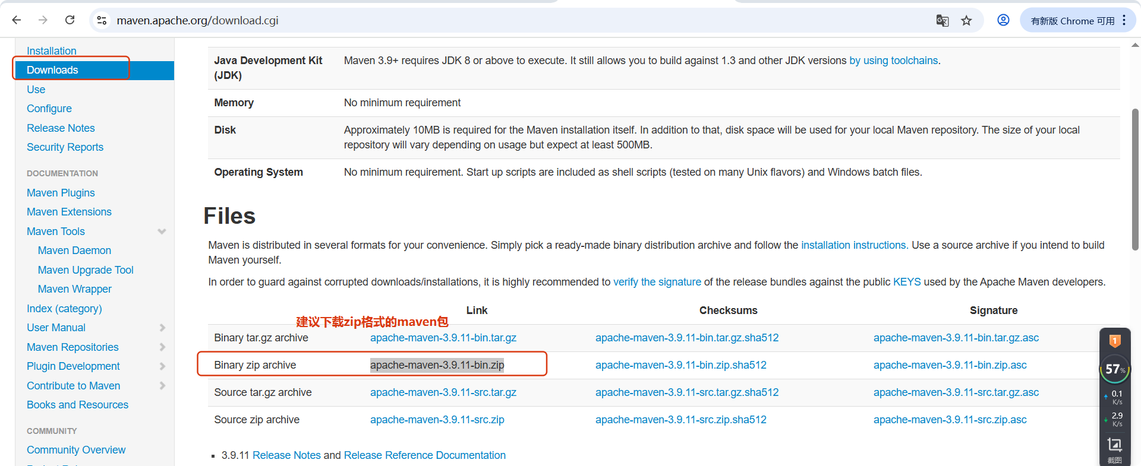Go back to the previous page
The image size is (1141, 466).
tap(17, 20)
